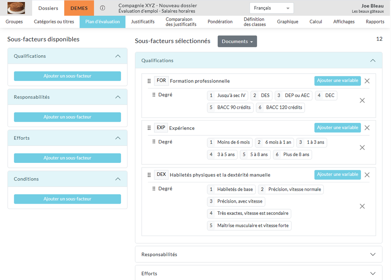
Task: Collapse Efforts in available sous-facteurs
Action: click(x=118, y=138)
